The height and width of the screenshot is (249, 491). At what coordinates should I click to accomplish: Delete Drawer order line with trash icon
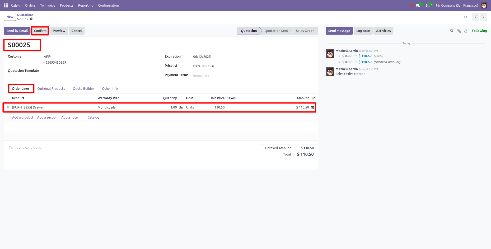click(313, 107)
